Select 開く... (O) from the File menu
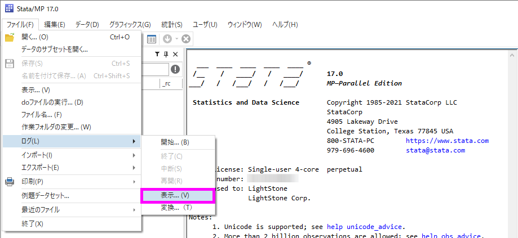The width and height of the screenshot is (518, 238). (x=72, y=37)
